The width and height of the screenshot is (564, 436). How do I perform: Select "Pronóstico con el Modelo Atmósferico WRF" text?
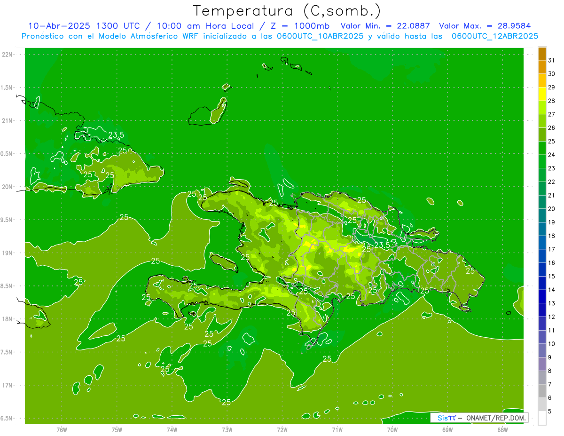click(x=111, y=36)
